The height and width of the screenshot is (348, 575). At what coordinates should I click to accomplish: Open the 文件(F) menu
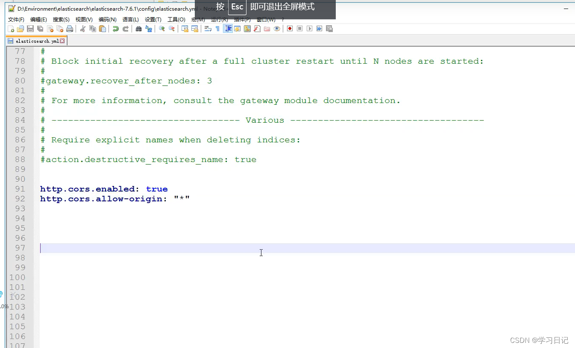(x=16, y=20)
